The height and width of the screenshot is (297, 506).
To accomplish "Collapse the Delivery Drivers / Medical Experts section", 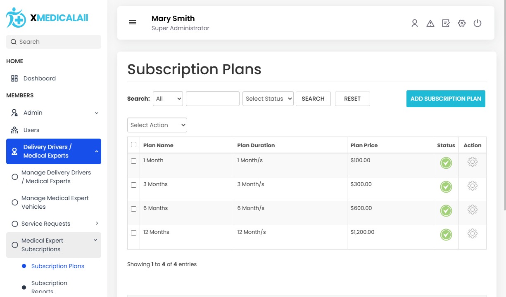I will tap(53, 151).
